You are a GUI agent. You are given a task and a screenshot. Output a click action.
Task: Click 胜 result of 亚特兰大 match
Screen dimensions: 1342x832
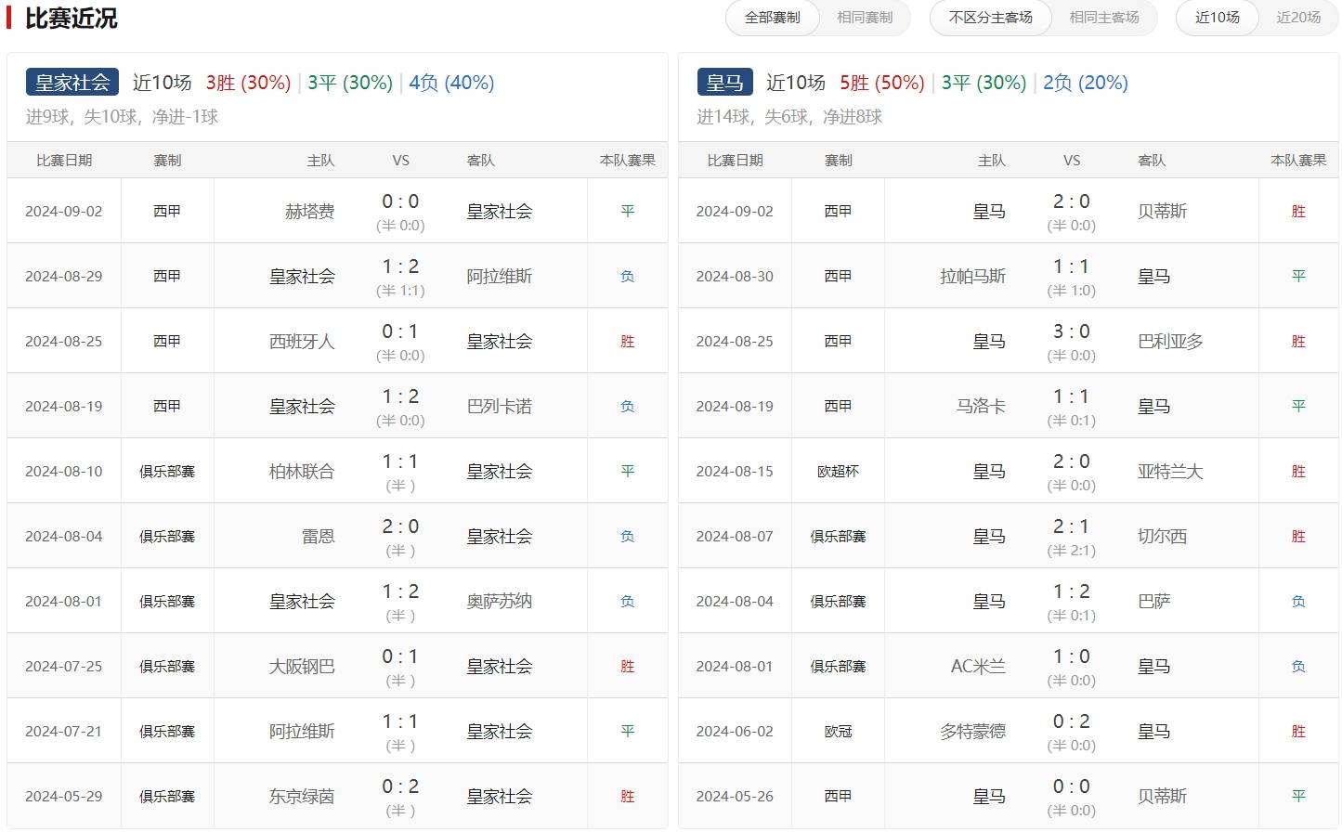(1298, 472)
